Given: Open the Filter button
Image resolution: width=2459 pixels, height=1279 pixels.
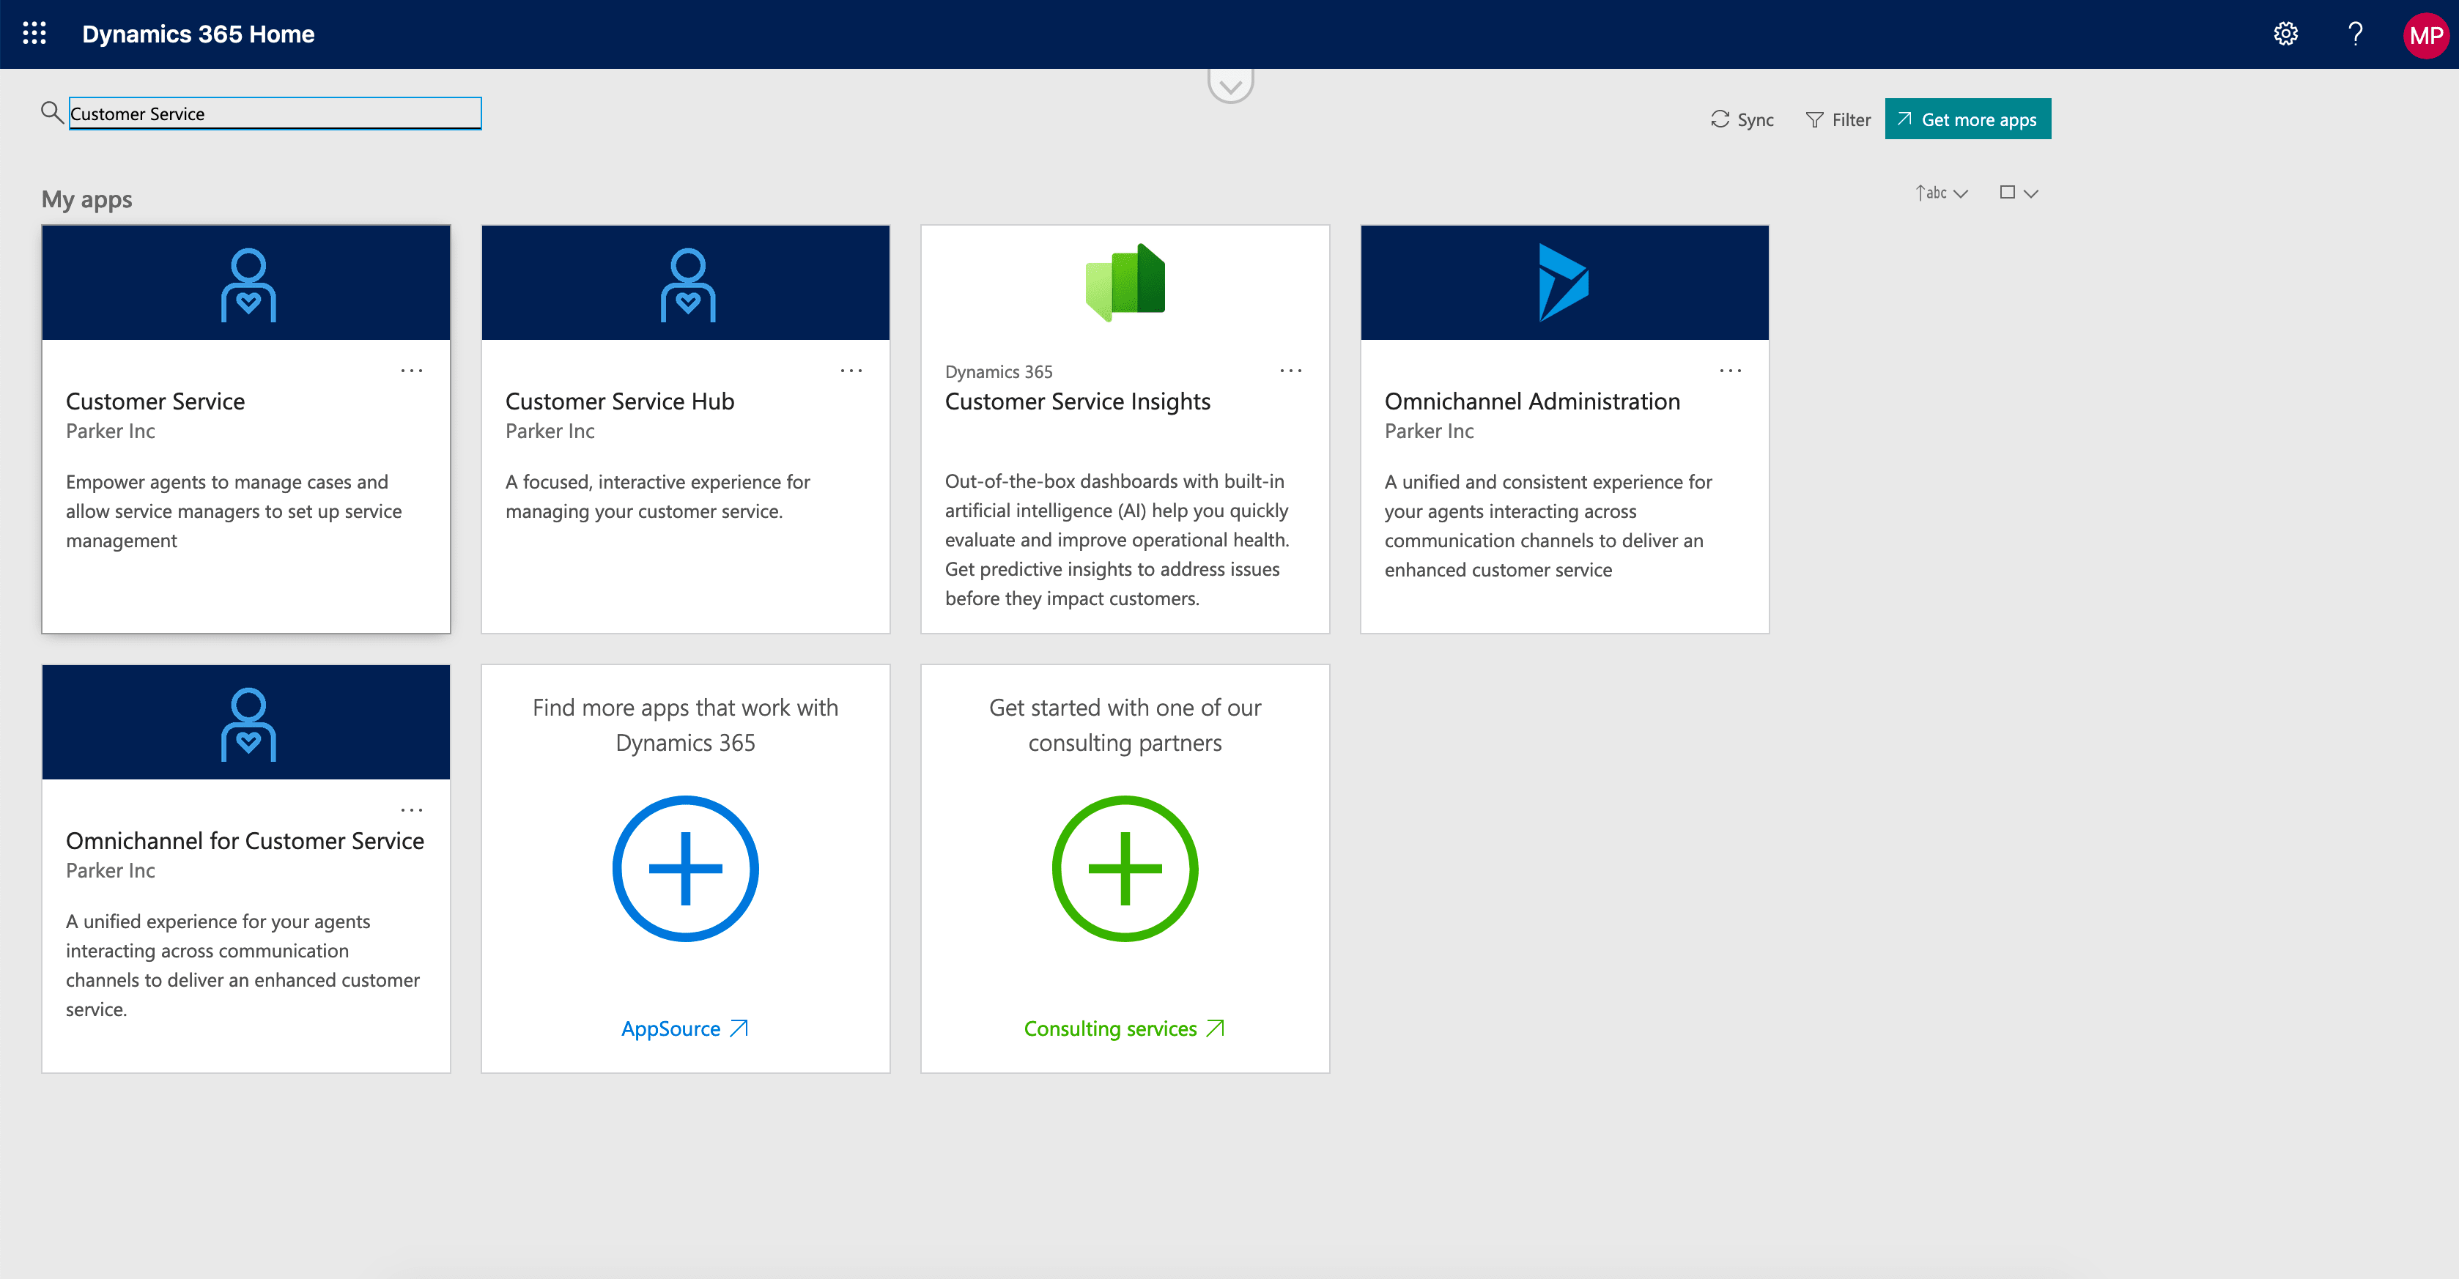Looking at the screenshot, I should (1838, 119).
